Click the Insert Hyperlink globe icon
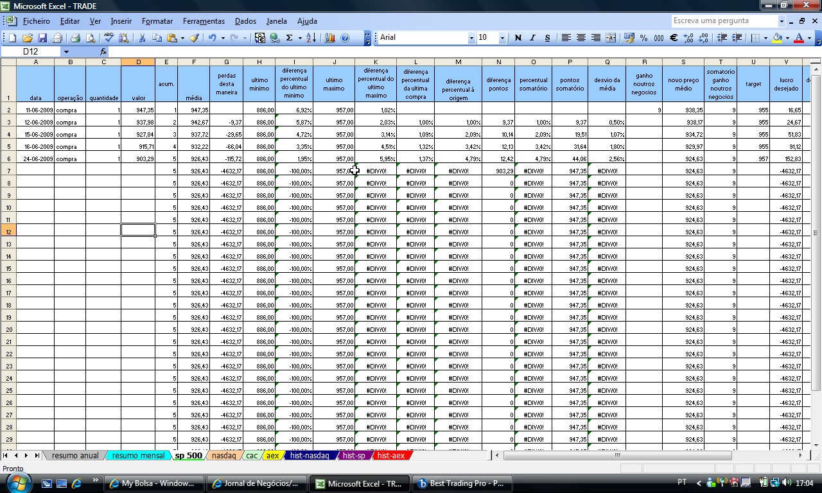The image size is (822, 493). [275, 38]
